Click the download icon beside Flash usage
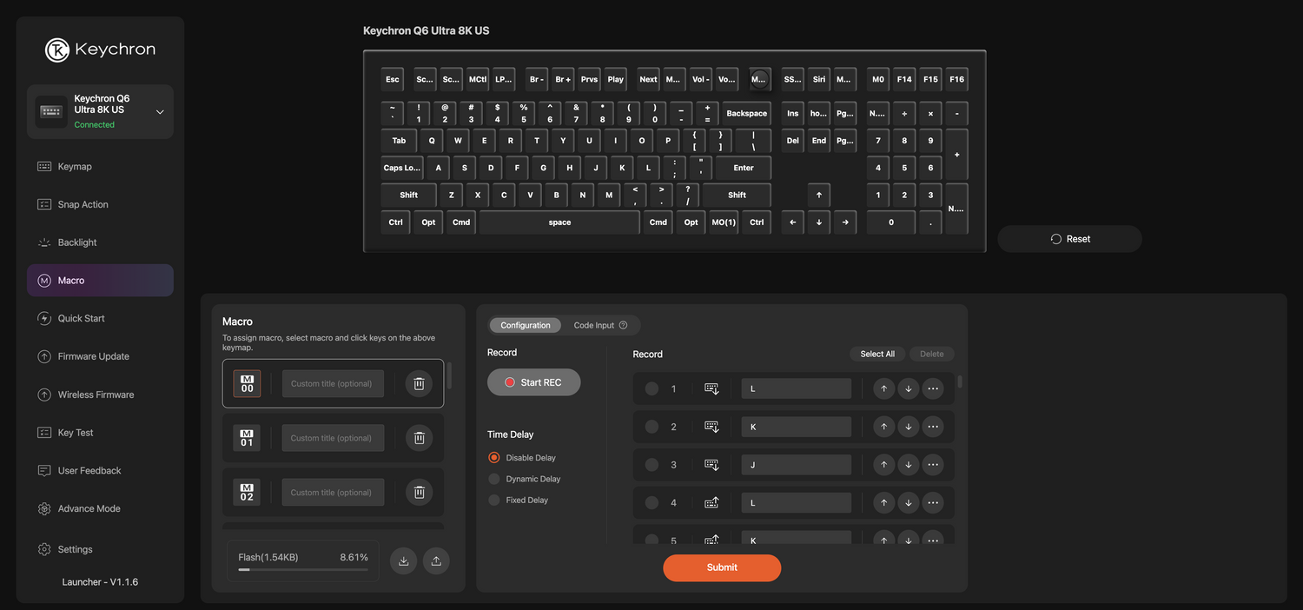1303x610 pixels. coord(403,561)
